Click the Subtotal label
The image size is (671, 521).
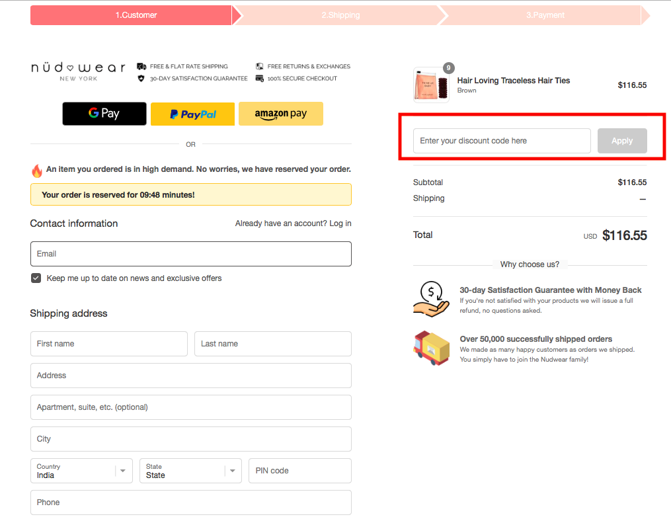click(x=428, y=182)
